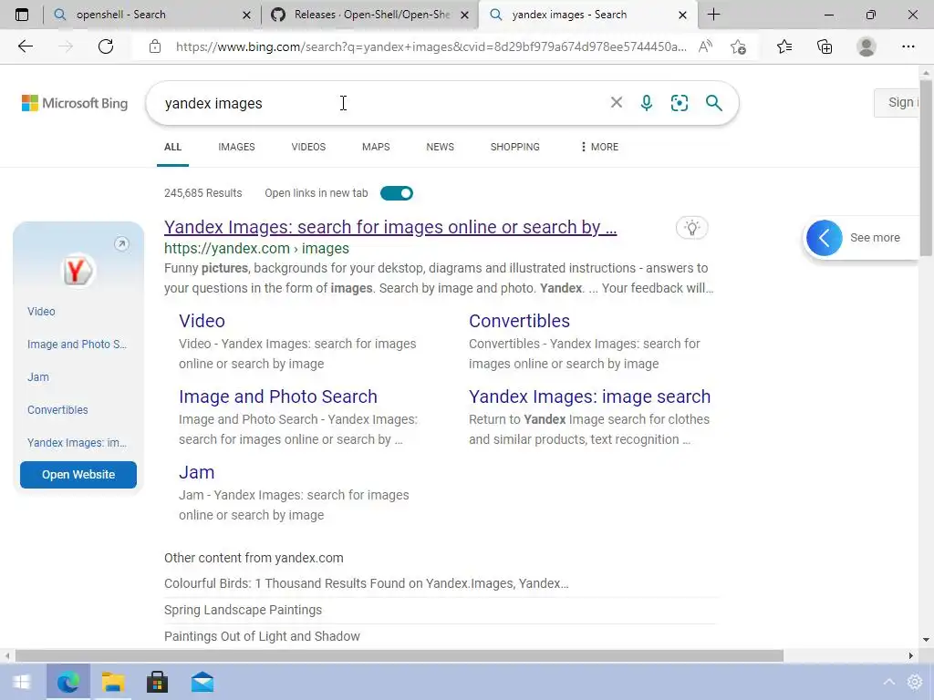Open Spring Landscape Paintings link
The height and width of the screenshot is (700, 934).
[x=243, y=610]
